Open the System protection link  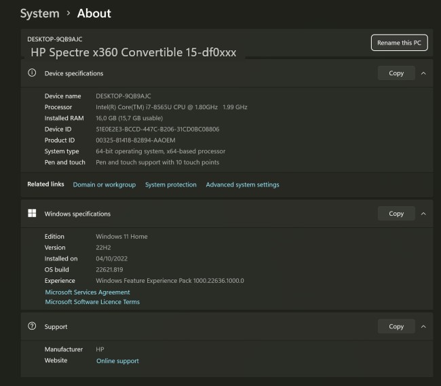coord(170,185)
